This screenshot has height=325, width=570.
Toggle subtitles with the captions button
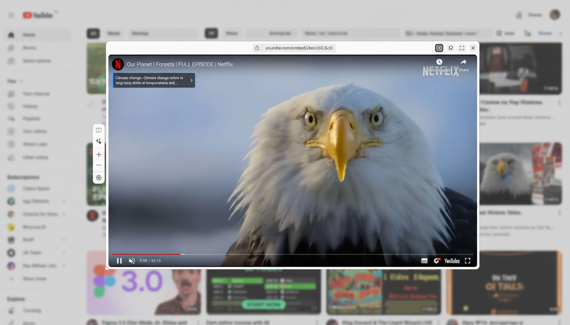pyautogui.click(x=424, y=261)
